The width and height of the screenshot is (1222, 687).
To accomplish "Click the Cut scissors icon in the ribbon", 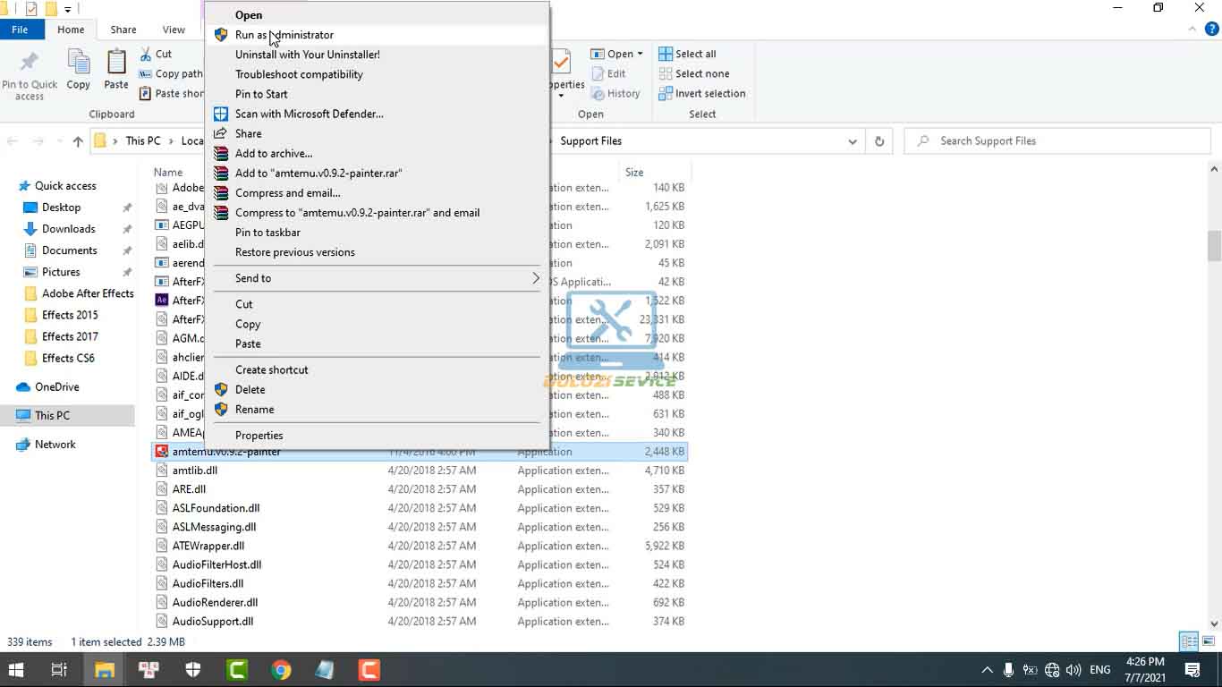I will 147,54.
